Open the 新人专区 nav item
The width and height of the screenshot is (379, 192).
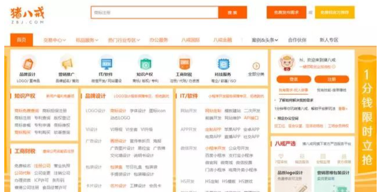tap(329, 40)
